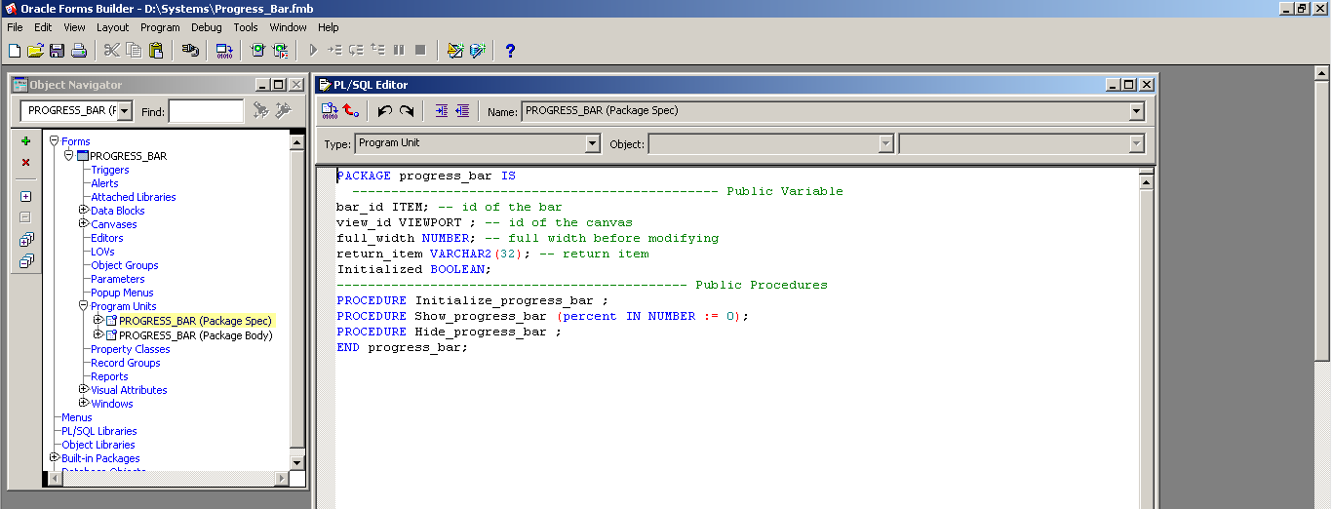1332x509 pixels.
Task: Click the Expand node icon in Navigator sidebar
Action: pyautogui.click(x=26, y=196)
